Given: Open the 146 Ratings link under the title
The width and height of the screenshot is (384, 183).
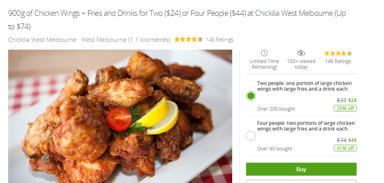Looking at the screenshot, I should [x=220, y=39].
